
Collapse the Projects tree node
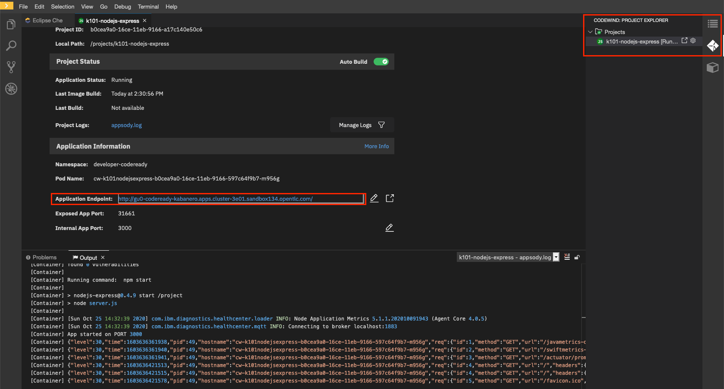(590, 32)
